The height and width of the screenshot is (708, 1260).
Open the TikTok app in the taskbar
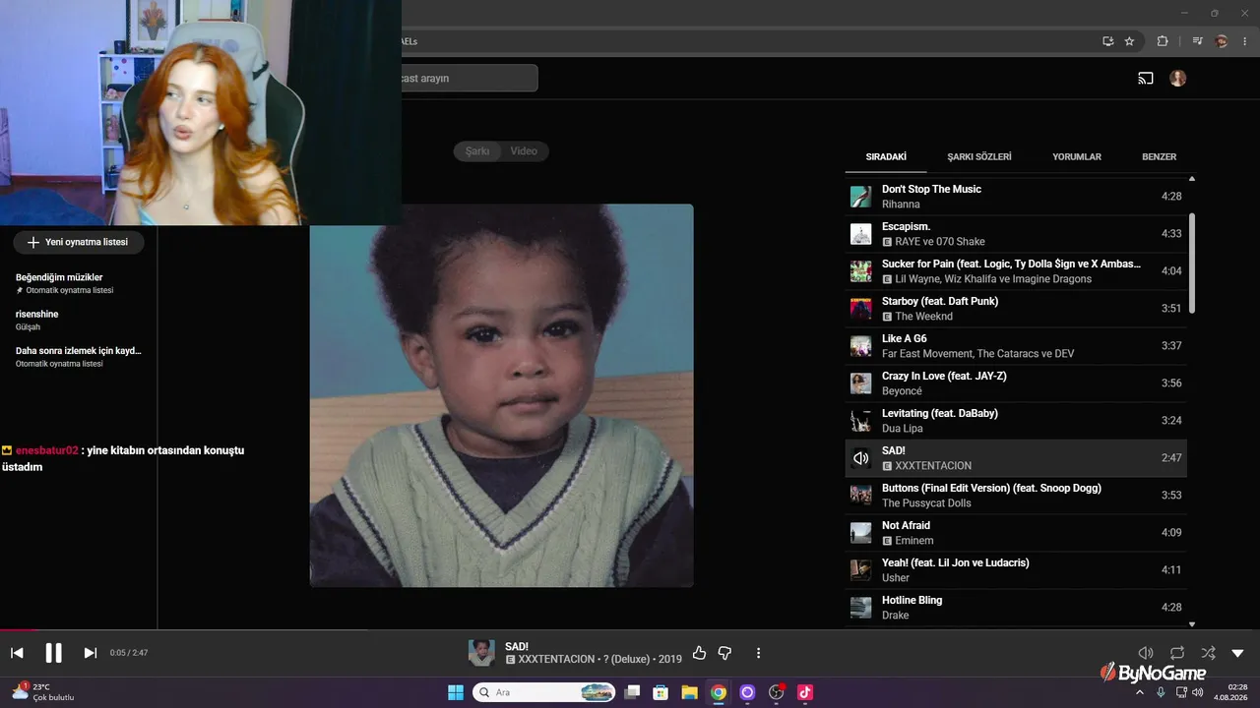click(805, 692)
